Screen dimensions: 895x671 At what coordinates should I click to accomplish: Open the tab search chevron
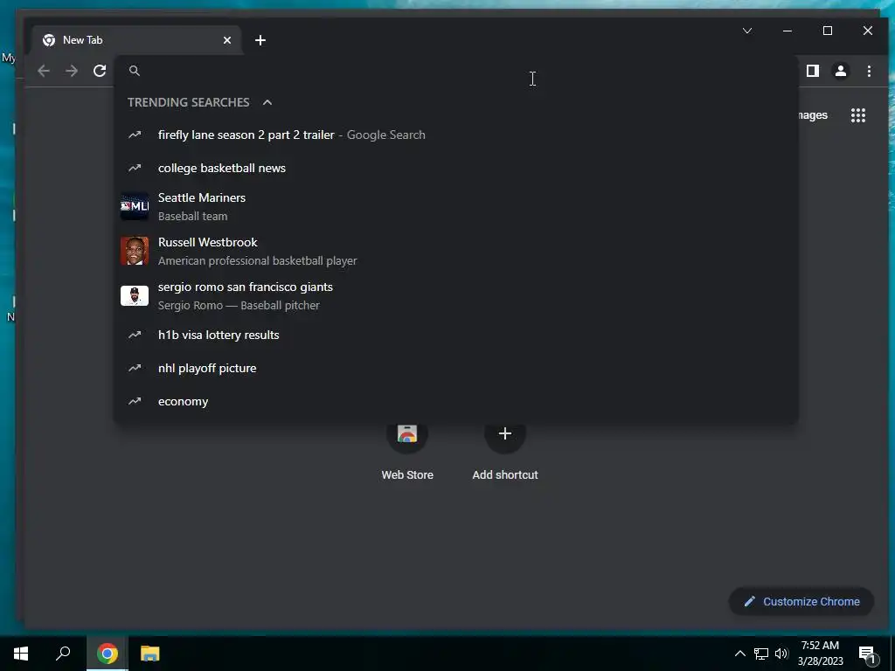747,31
